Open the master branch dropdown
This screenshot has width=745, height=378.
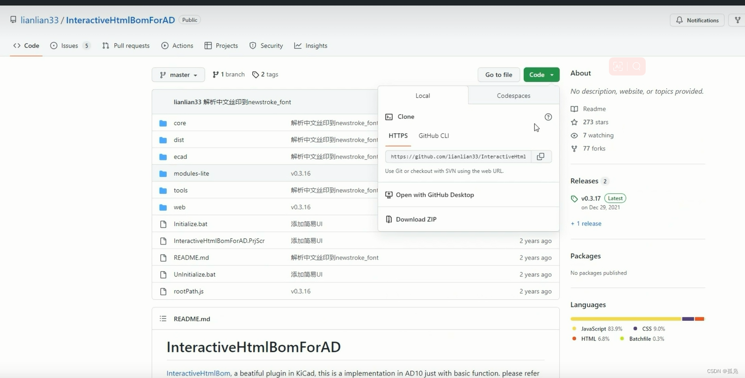pyautogui.click(x=179, y=75)
